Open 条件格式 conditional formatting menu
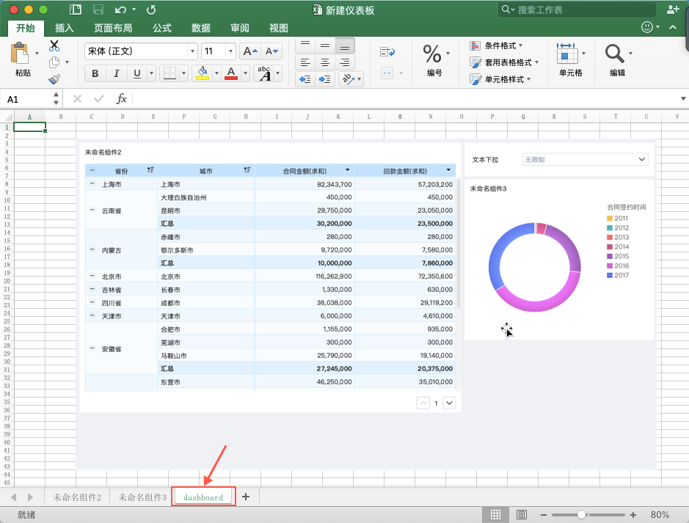This screenshot has width=689, height=523. [x=496, y=45]
